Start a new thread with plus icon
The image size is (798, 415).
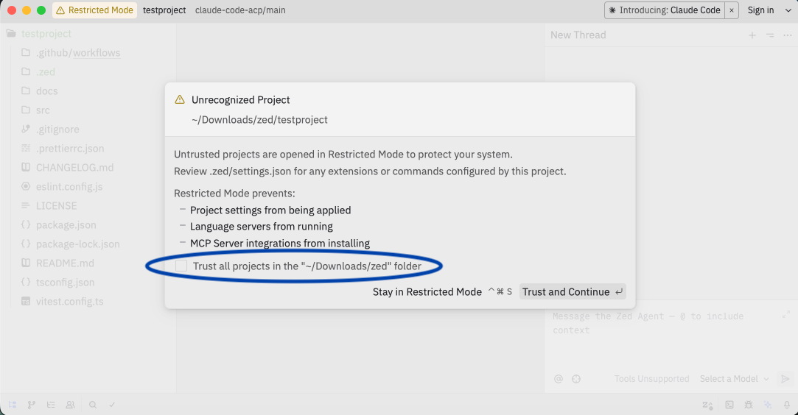click(x=752, y=35)
